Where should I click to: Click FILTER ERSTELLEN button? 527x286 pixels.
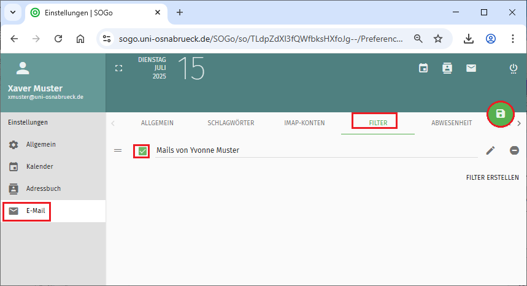(493, 177)
